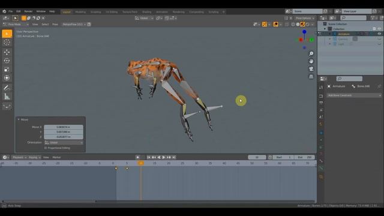Image resolution: width=384 pixels, height=216 pixels.
Task: Click the current frame number field
Action: click(257, 157)
